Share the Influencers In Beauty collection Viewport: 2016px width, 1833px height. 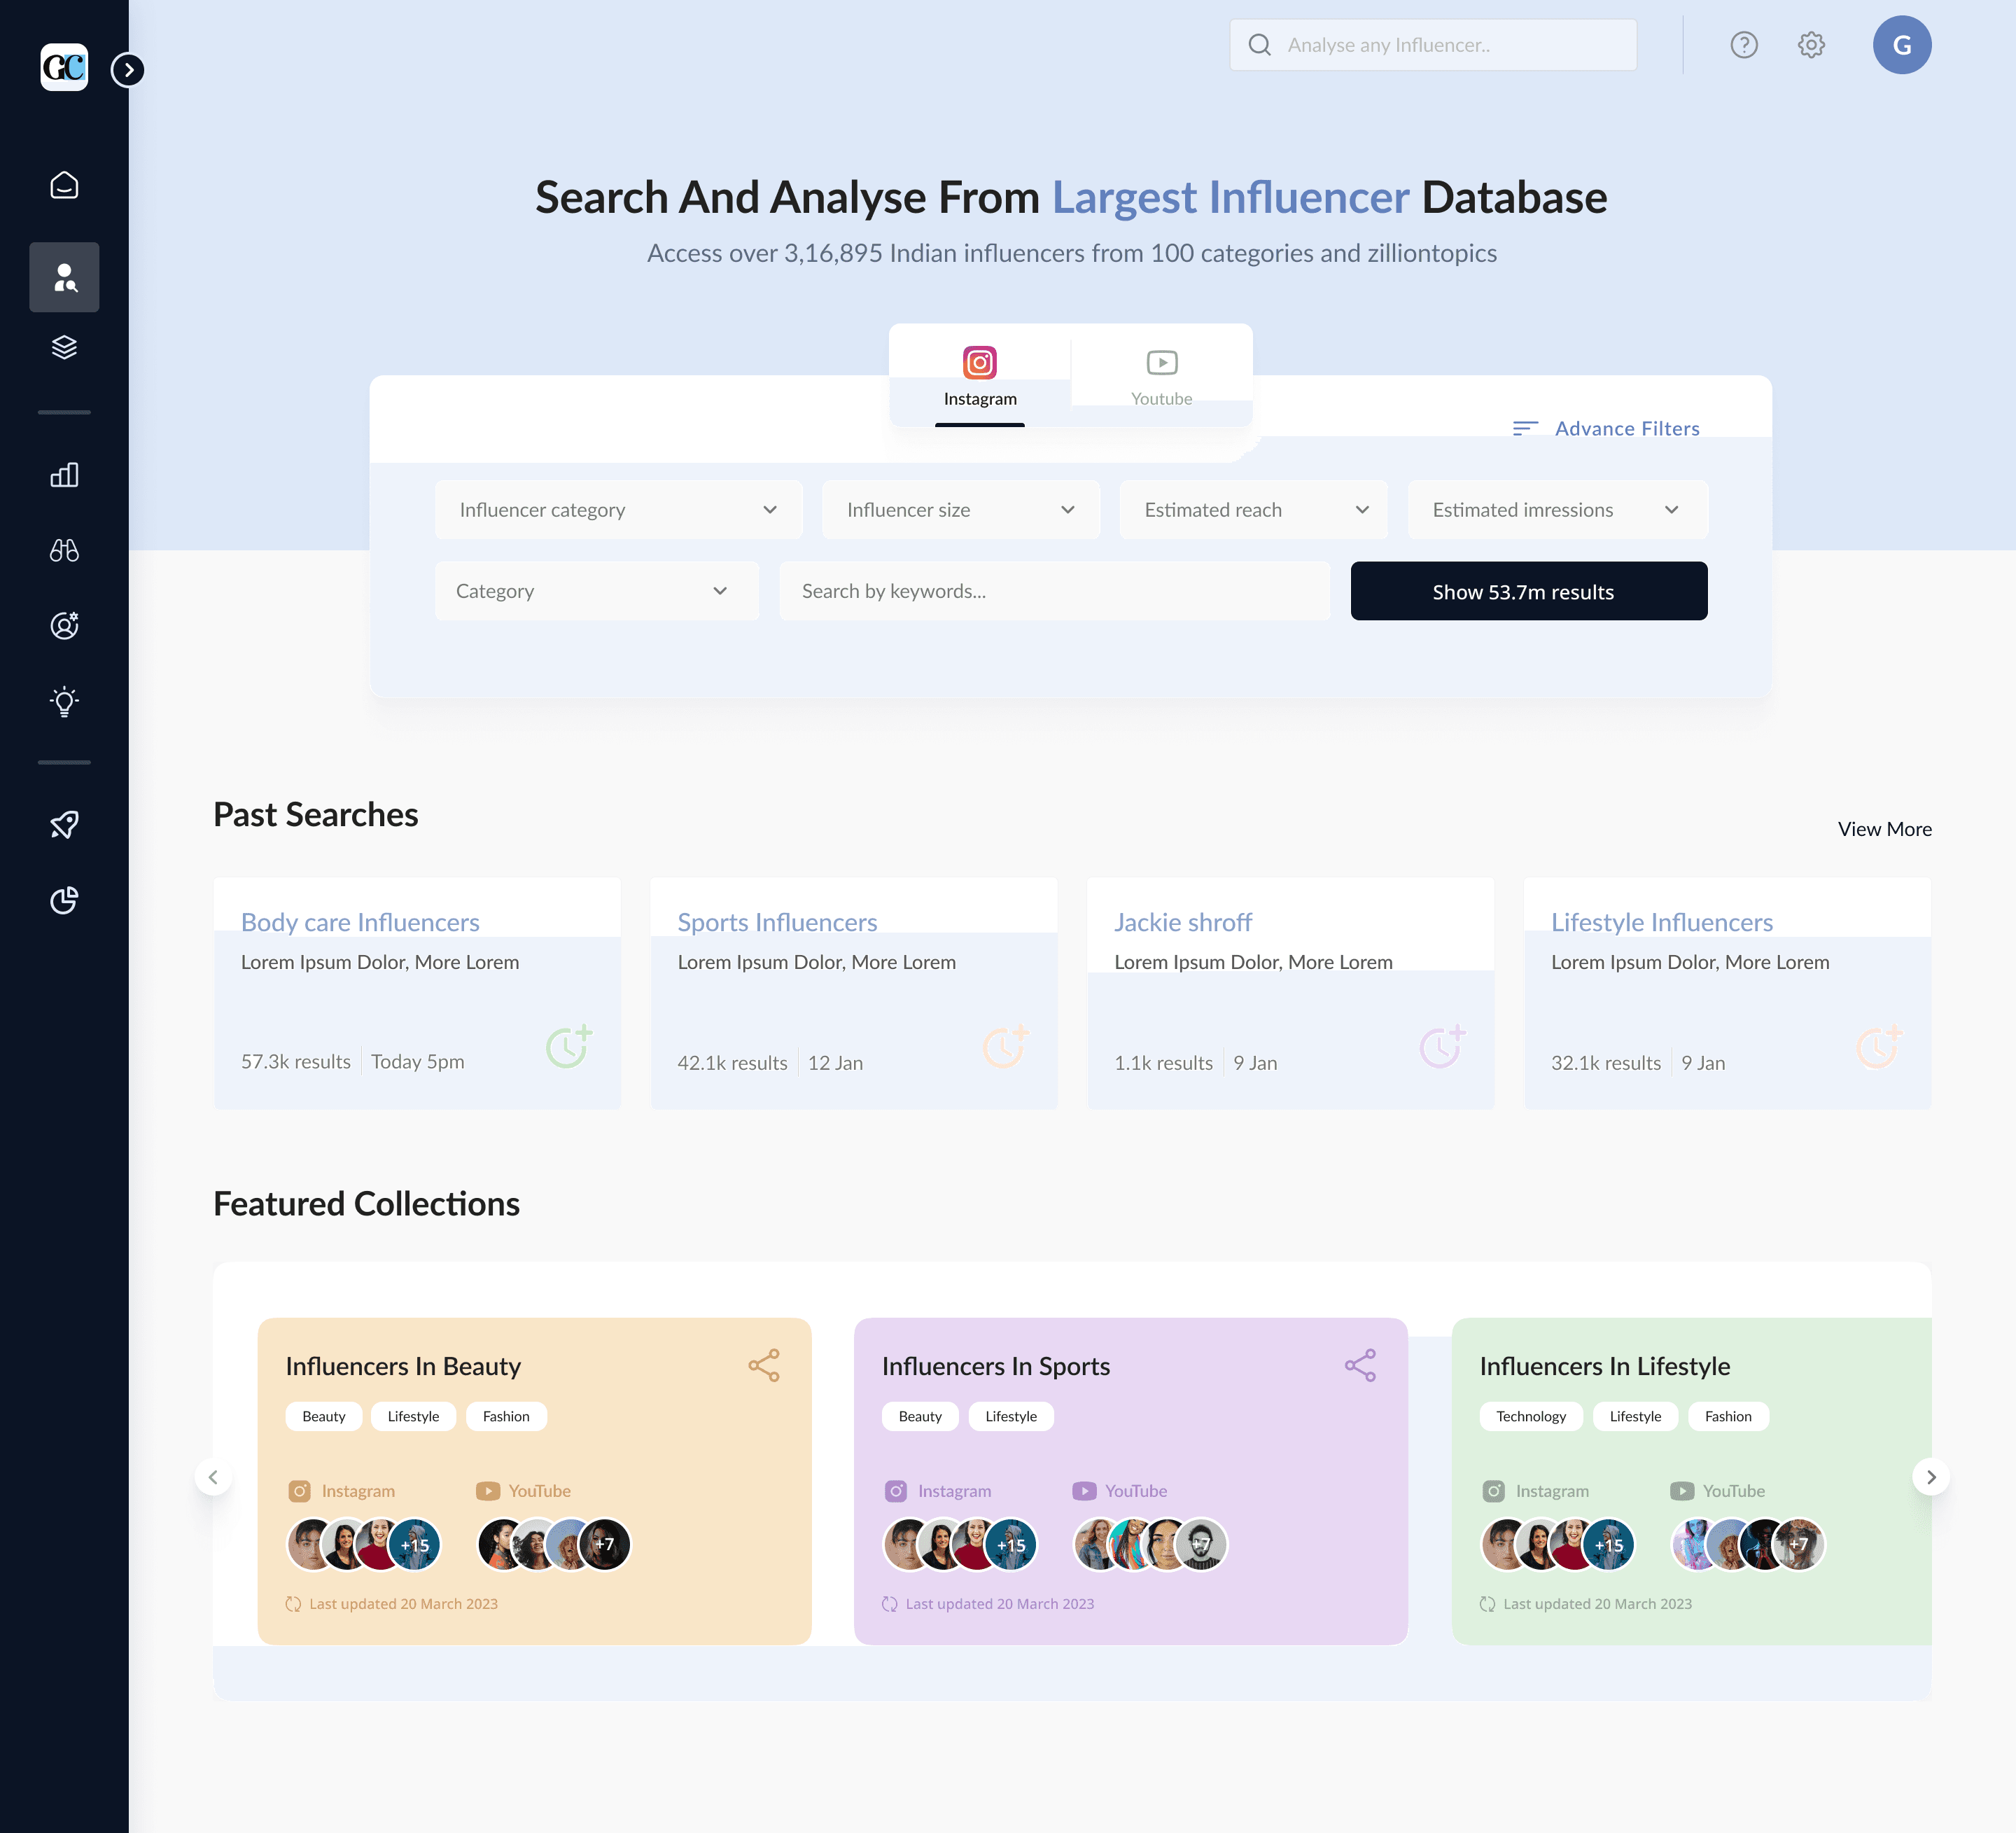(x=764, y=1365)
